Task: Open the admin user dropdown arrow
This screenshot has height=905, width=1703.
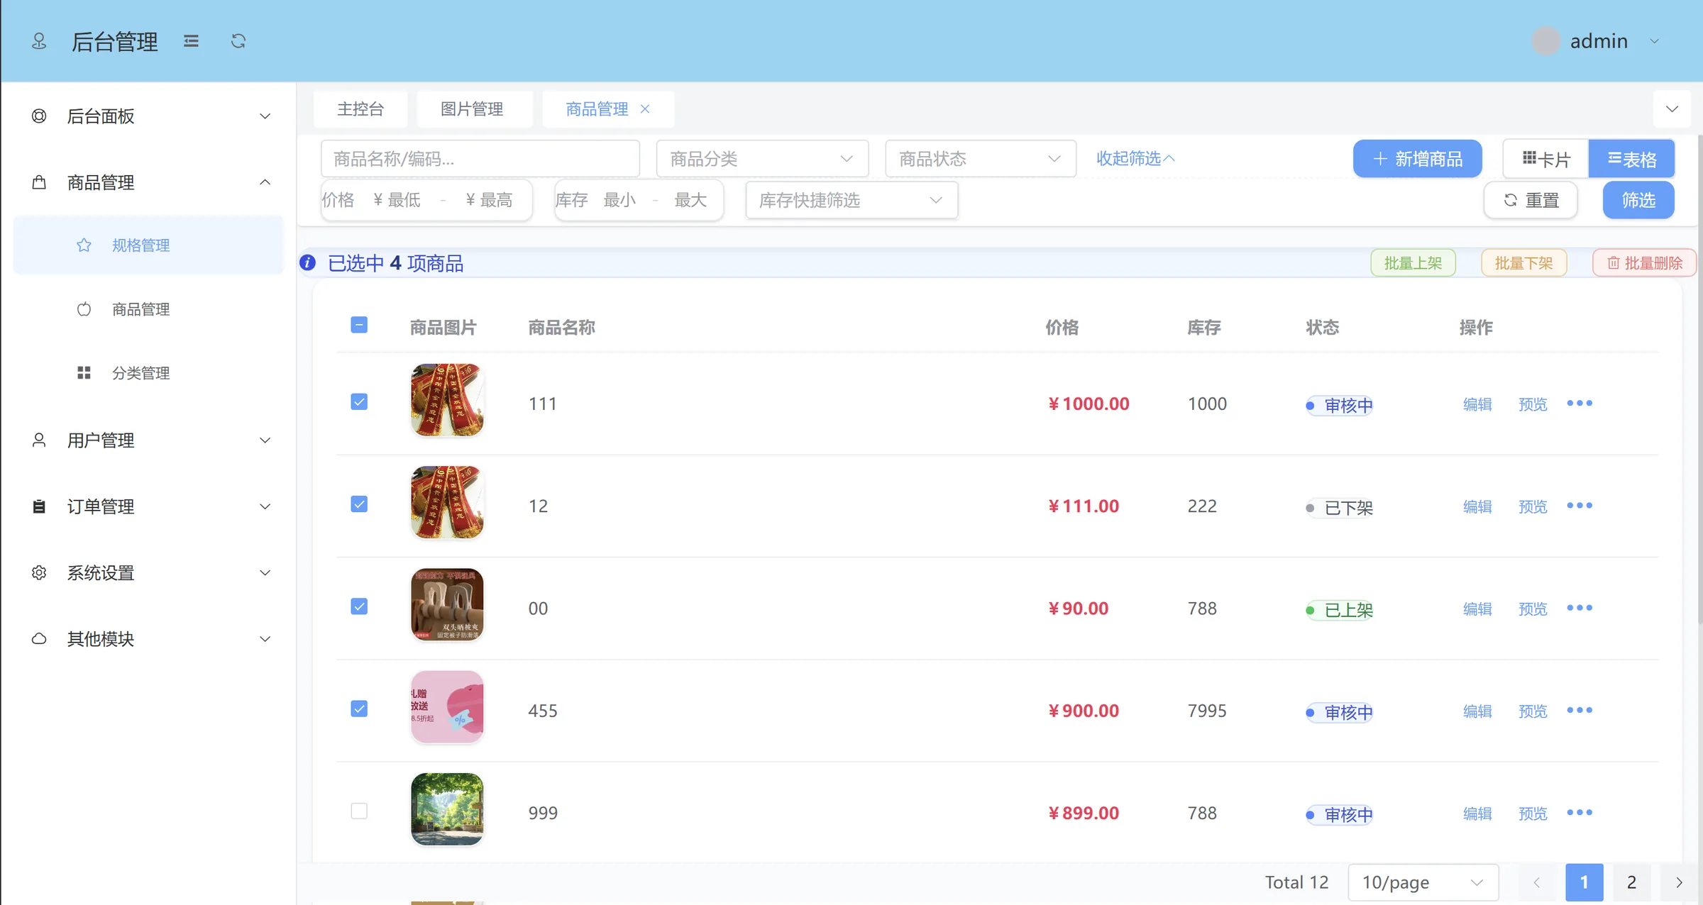Action: pyautogui.click(x=1654, y=41)
